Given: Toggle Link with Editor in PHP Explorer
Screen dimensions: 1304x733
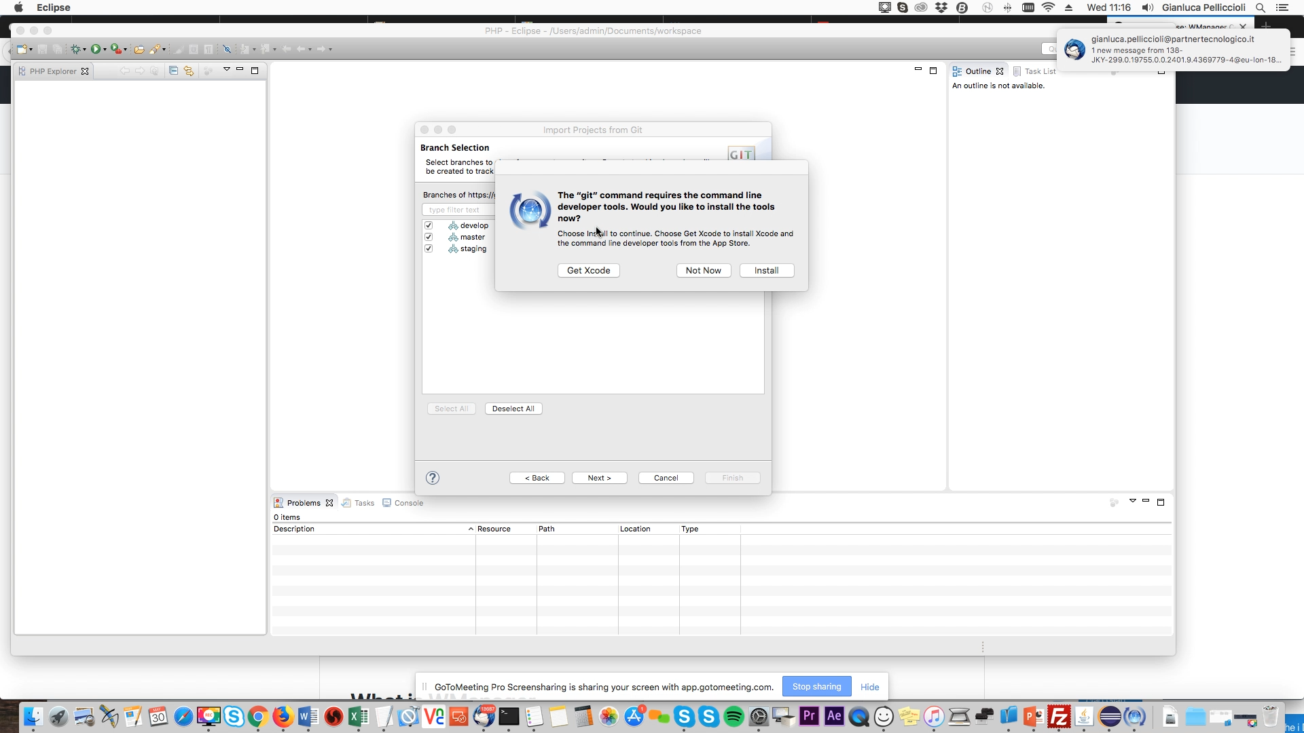Looking at the screenshot, I should coord(189,71).
